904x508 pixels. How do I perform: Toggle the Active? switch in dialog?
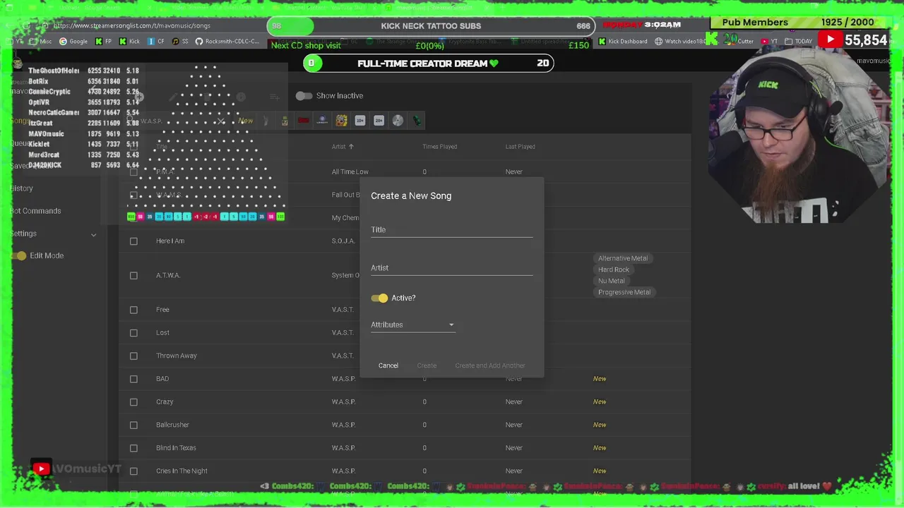click(379, 298)
